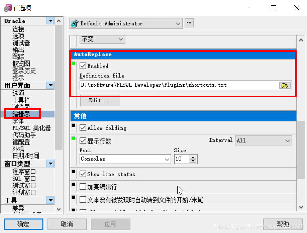The width and height of the screenshot is (307, 233).
Task: Select 外观 in the sidebar
Action: (18, 149)
